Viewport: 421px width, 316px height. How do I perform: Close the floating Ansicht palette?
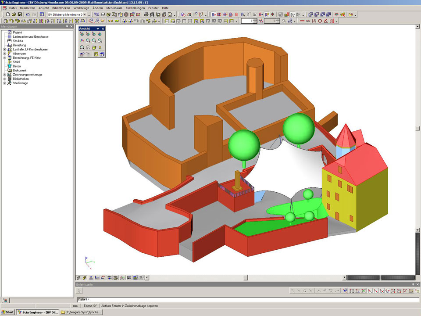pos(103,29)
